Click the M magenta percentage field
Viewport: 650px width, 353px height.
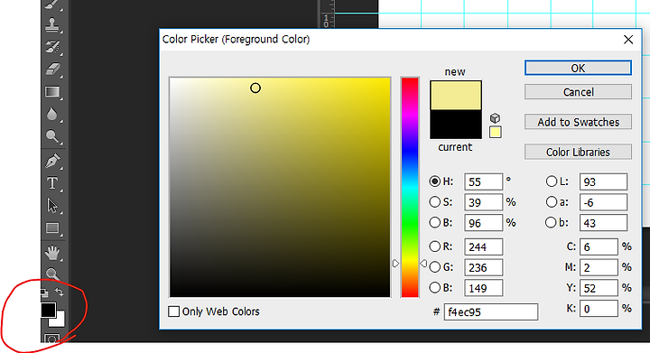(x=599, y=267)
